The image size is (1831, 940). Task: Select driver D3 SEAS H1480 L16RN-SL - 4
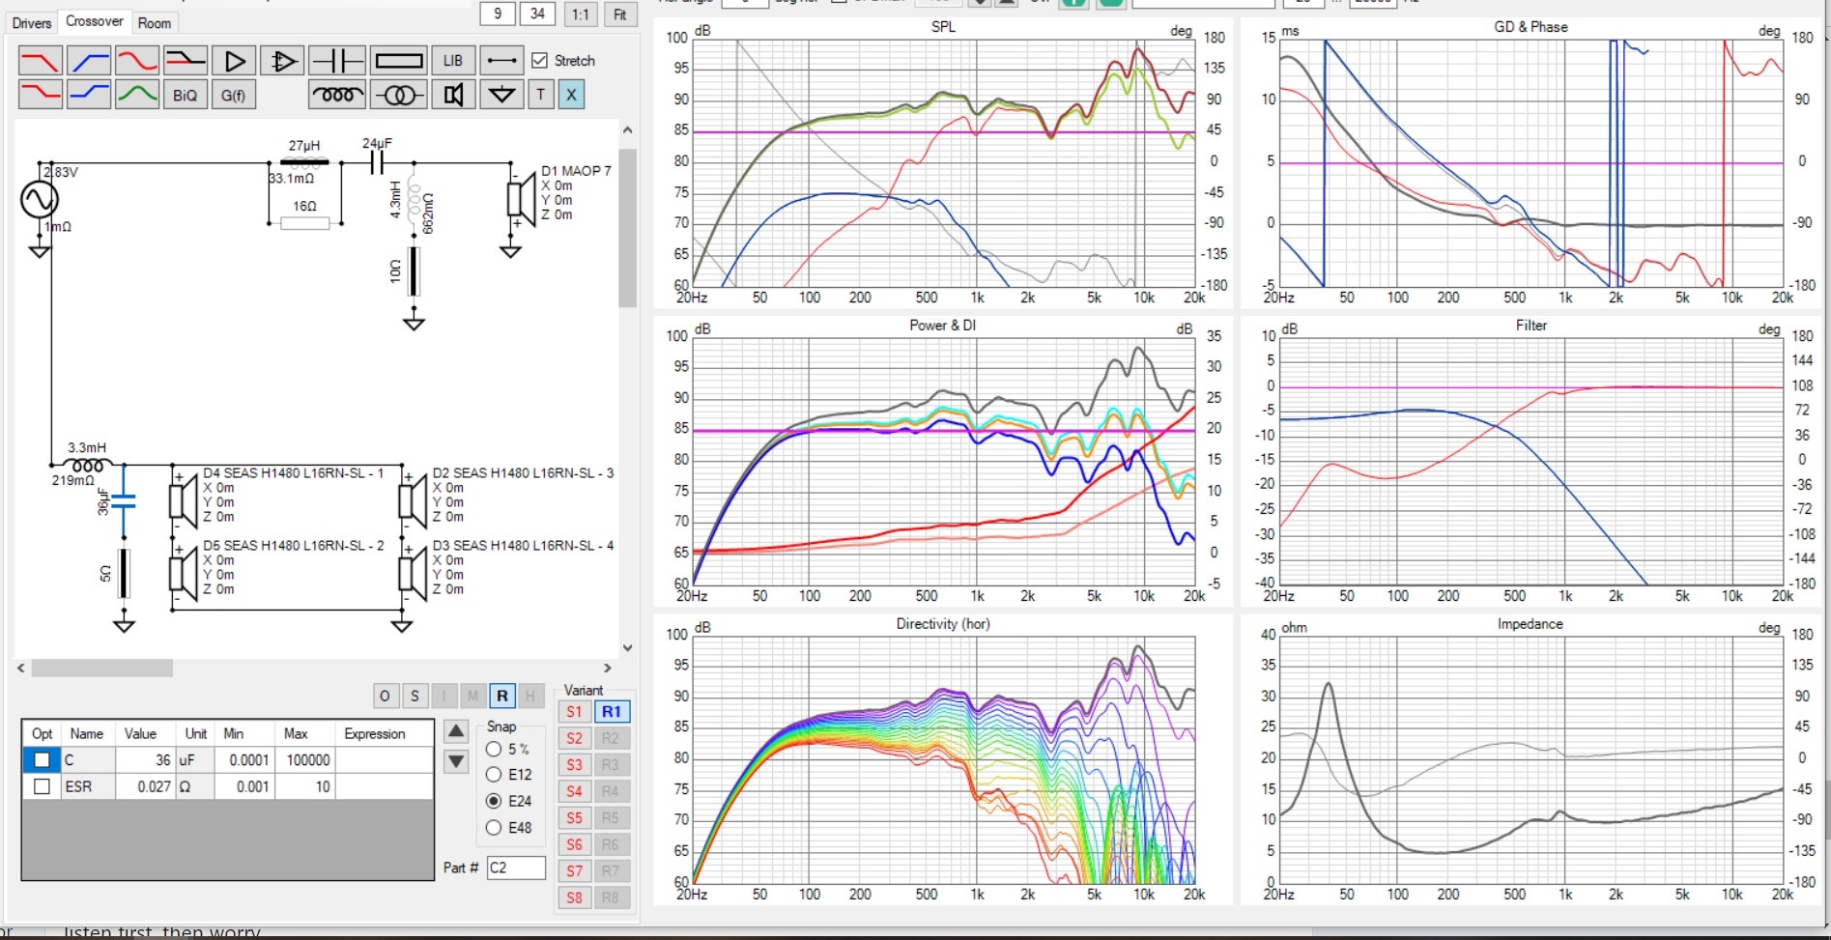414,572
